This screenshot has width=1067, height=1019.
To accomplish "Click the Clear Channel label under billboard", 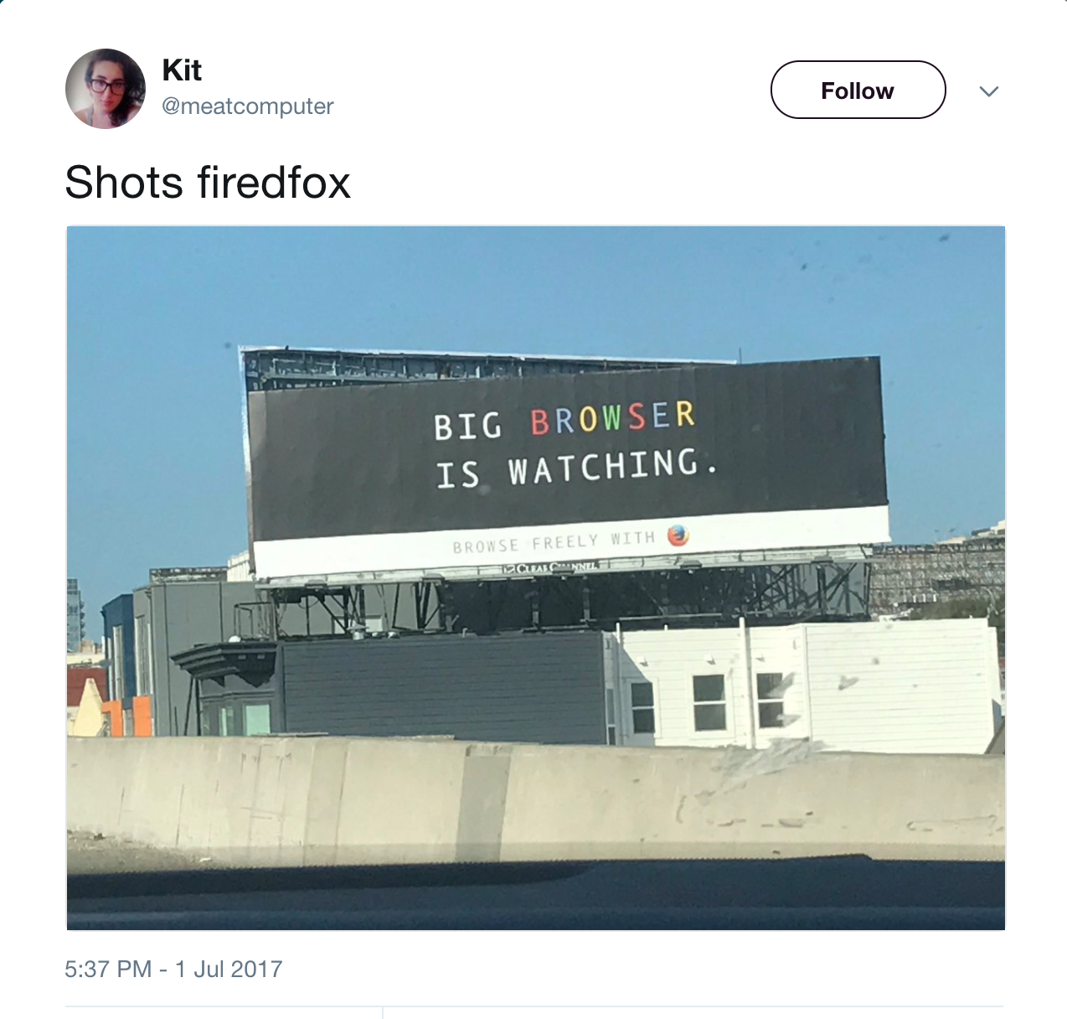I will 551,567.
